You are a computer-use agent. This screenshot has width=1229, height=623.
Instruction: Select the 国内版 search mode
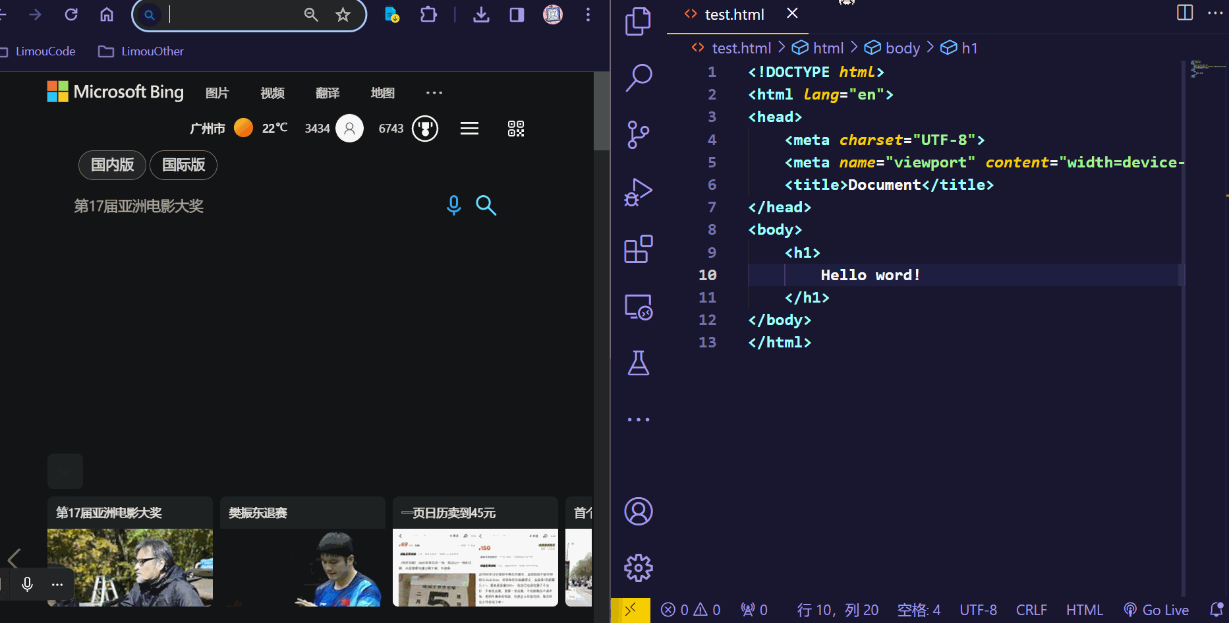pos(112,165)
